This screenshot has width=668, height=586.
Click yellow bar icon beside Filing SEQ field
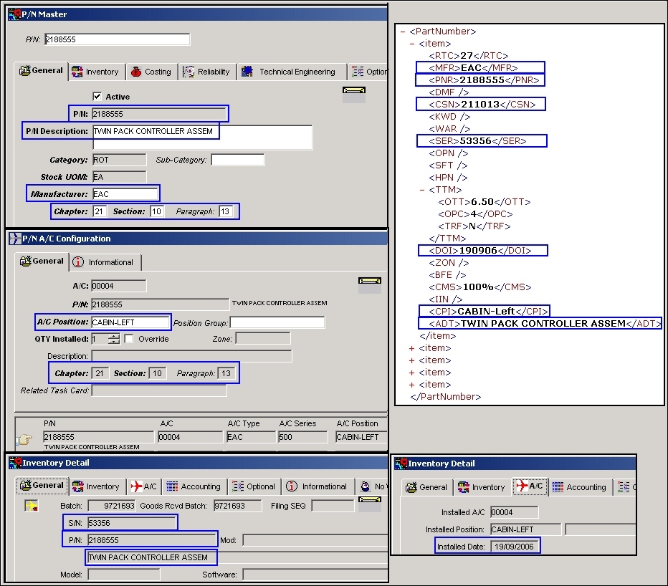point(370,499)
